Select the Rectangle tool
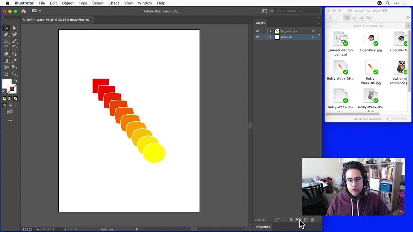This screenshot has width=413, height=232. click(6, 41)
